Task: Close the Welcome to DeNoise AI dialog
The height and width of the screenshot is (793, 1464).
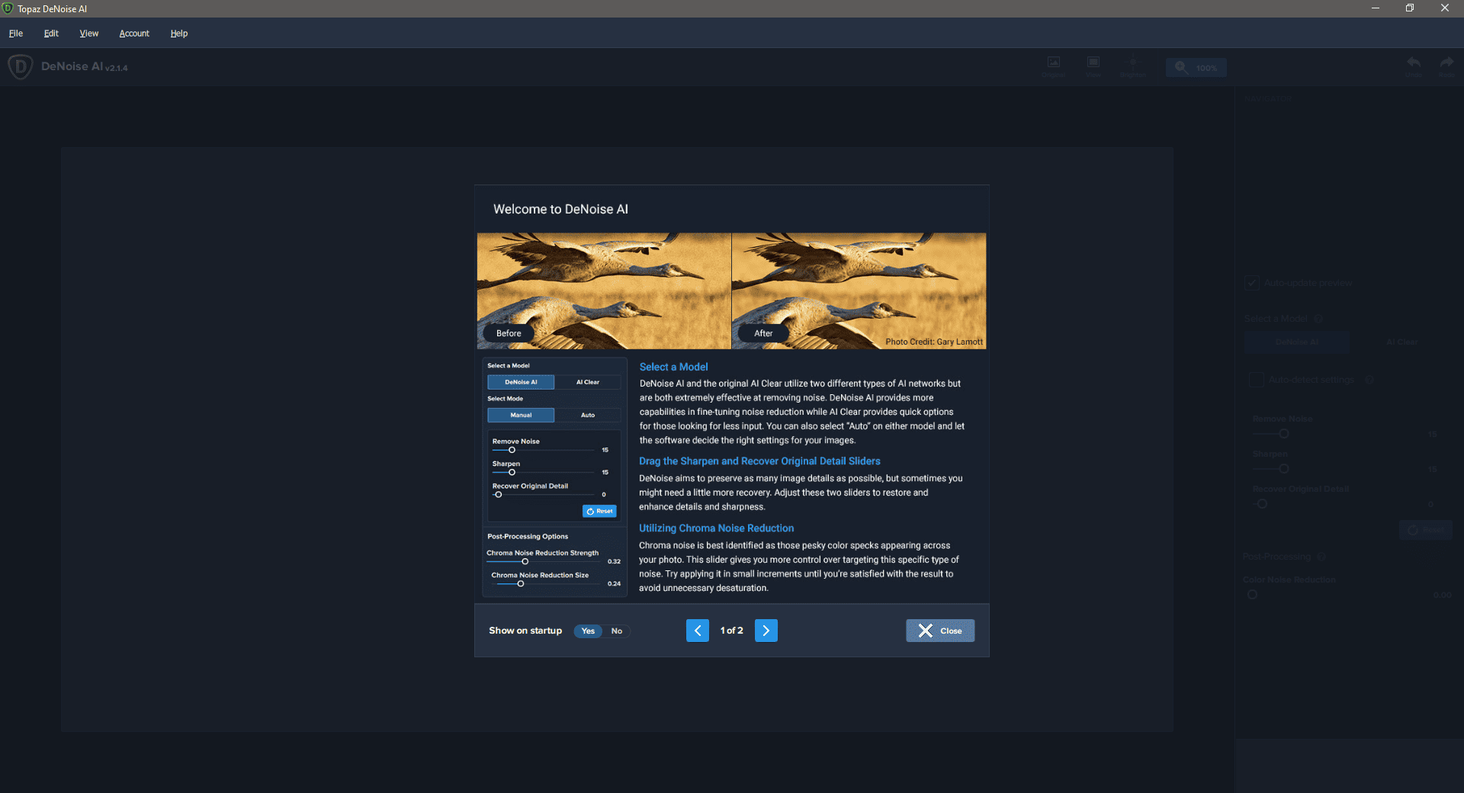Action: pos(939,631)
